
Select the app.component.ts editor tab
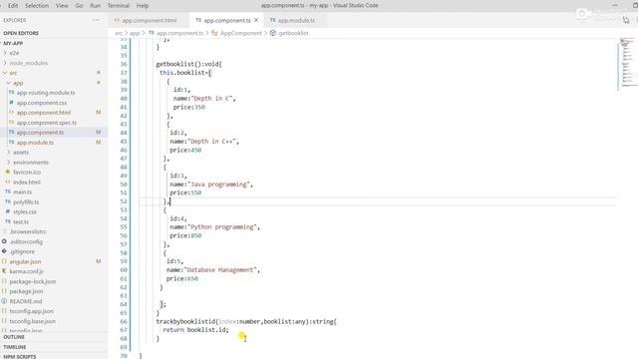click(226, 20)
